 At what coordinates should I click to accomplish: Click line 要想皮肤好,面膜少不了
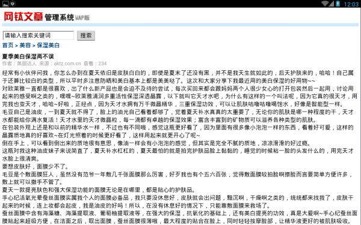point(35,167)
